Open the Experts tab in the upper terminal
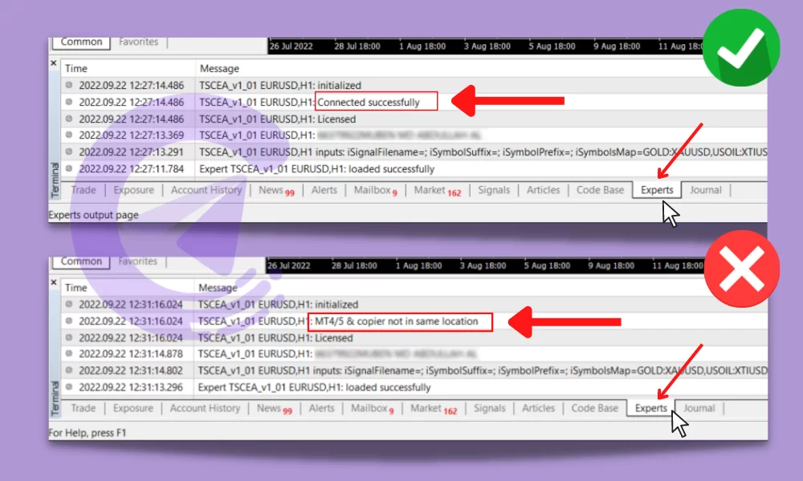 (x=656, y=190)
